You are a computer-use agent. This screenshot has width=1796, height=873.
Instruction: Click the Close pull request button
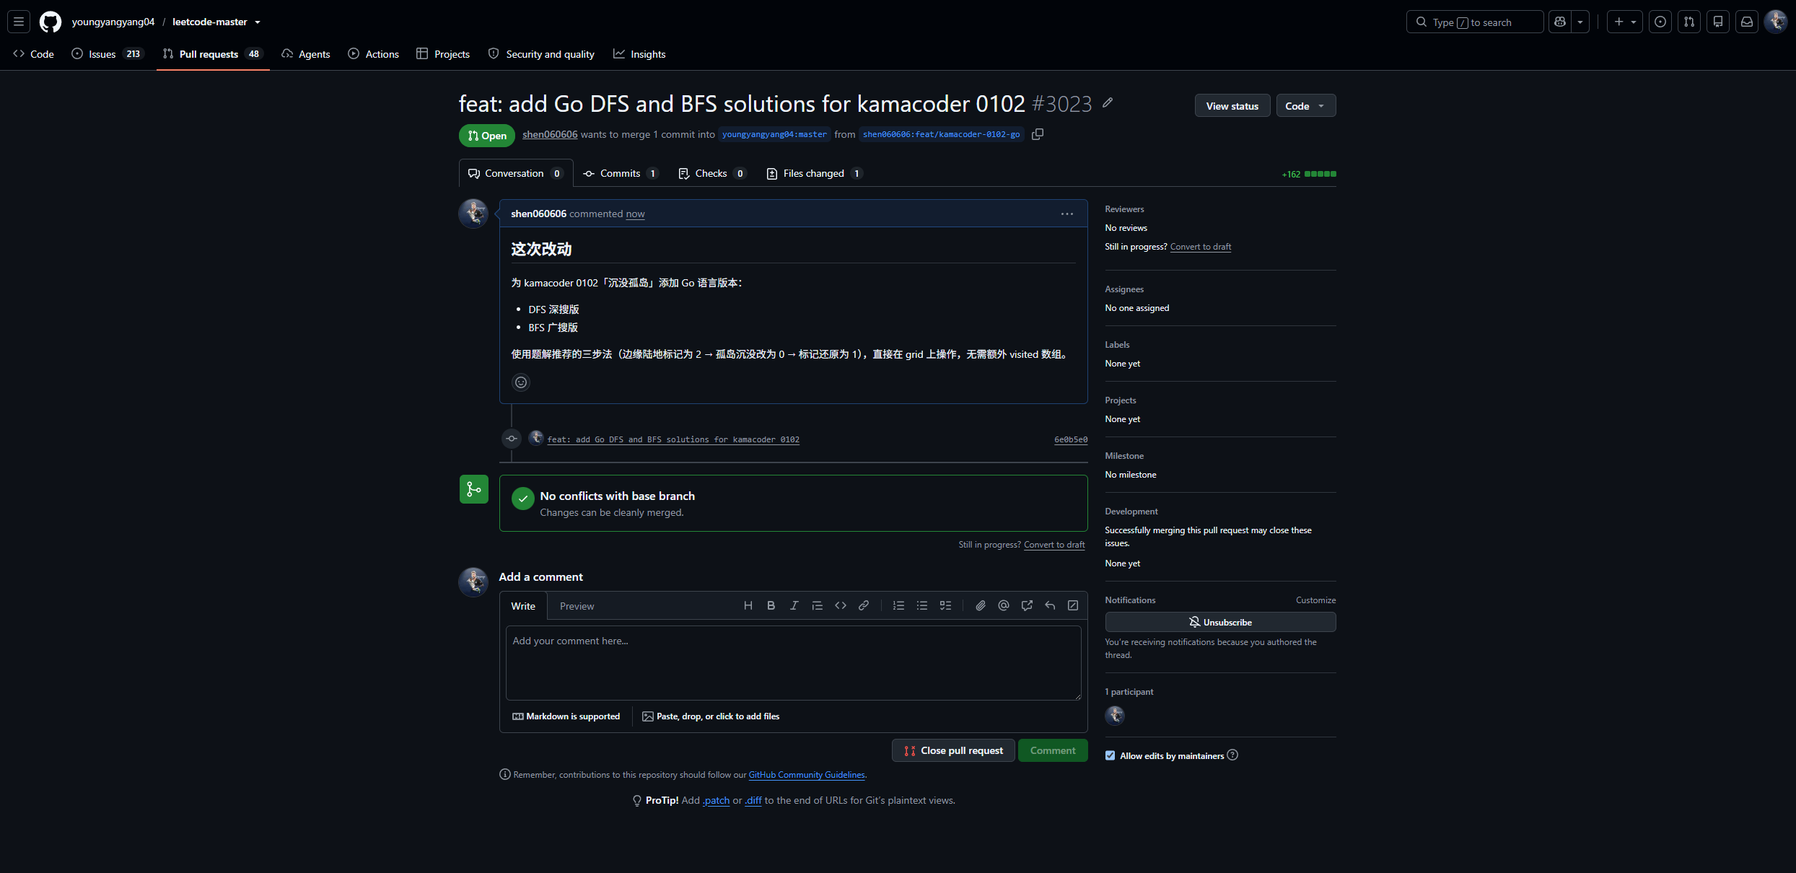[953, 750]
